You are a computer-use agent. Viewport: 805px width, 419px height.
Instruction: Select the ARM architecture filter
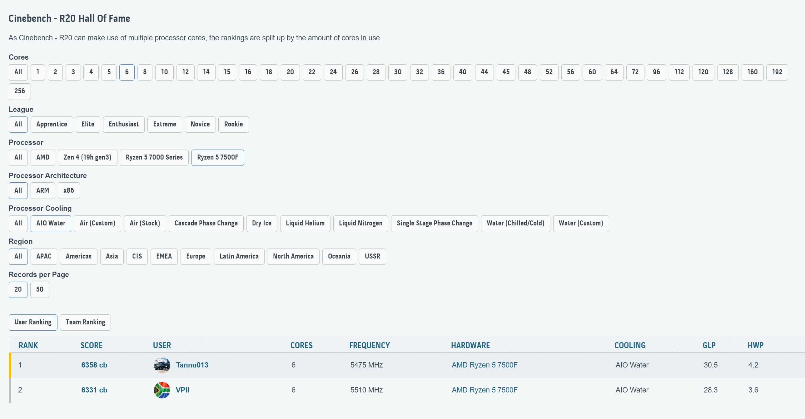tap(42, 190)
